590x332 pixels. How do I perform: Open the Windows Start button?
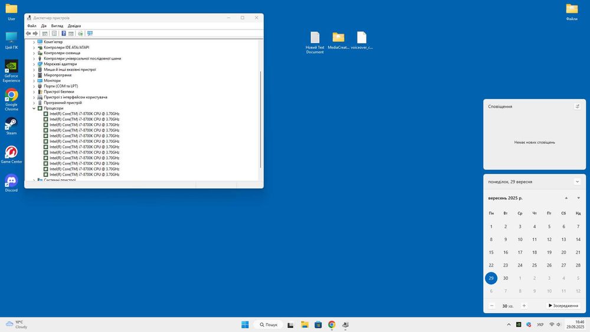click(x=245, y=324)
